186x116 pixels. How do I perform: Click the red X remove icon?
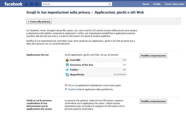[66, 85]
